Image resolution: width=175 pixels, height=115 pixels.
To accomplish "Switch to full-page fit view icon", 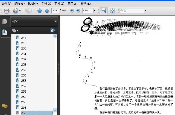I will (x=112, y=11).
